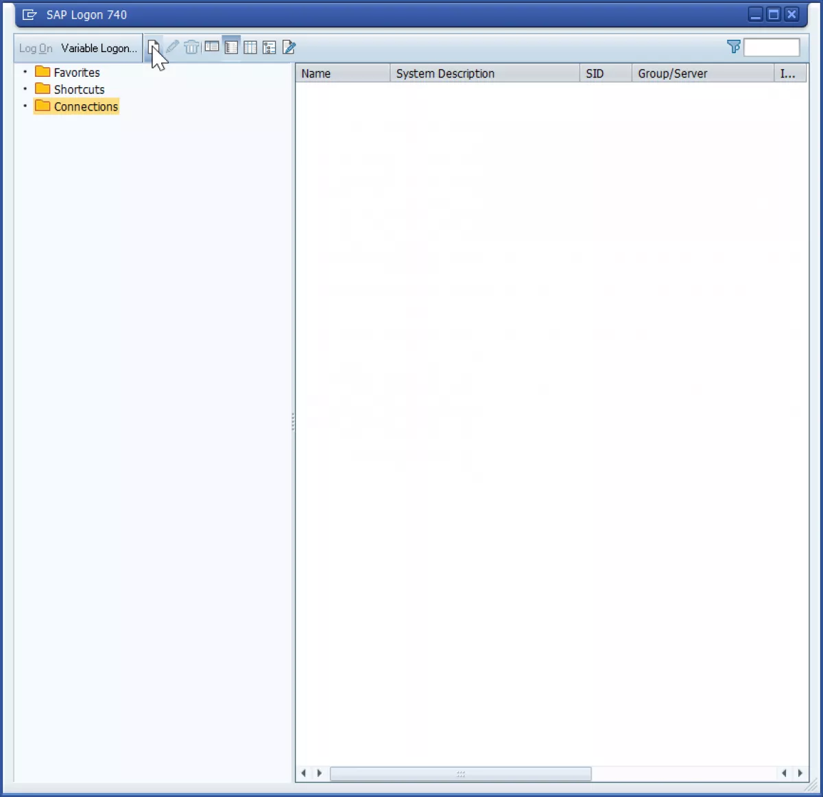Select the Shortcuts tree node
This screenshot has height=797, width=823.
coord(79,89)
